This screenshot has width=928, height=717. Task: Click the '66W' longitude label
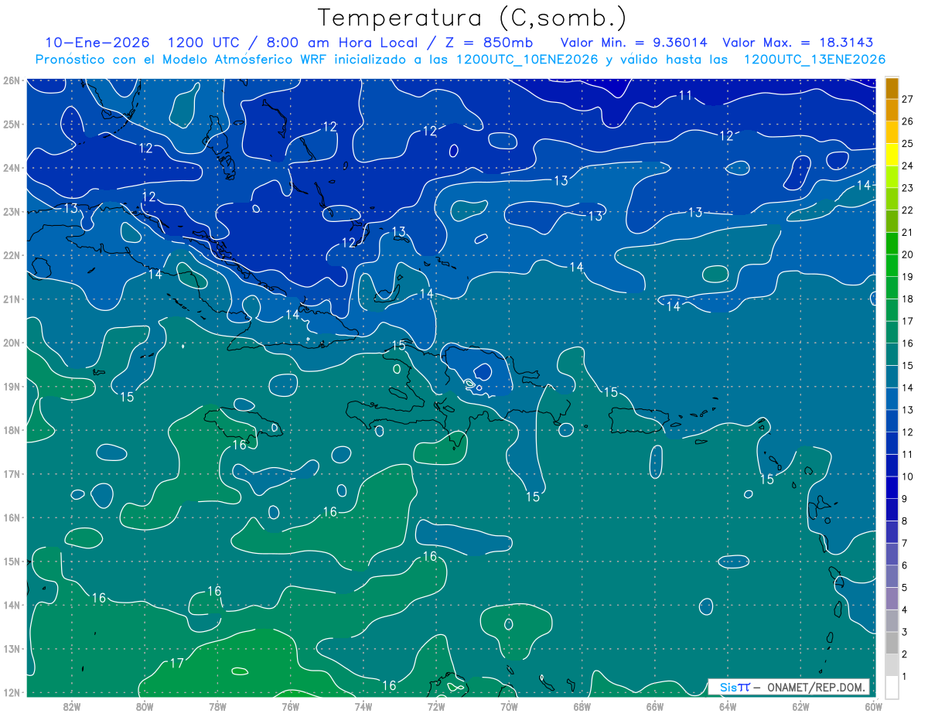[654, 706]
